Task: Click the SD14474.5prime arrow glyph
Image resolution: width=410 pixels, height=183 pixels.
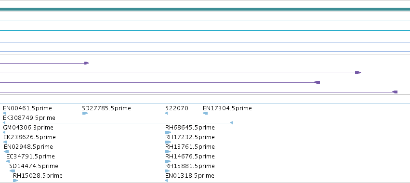Action: point(13,171)
